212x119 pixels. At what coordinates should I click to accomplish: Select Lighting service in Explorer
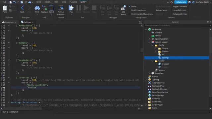point(155,80)
